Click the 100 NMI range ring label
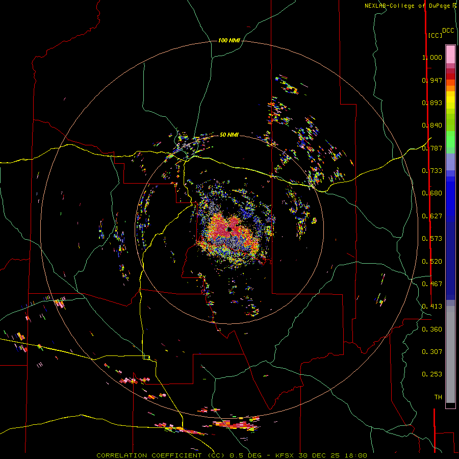This screenshot has width=459, height=459. [x=229, y=40]
